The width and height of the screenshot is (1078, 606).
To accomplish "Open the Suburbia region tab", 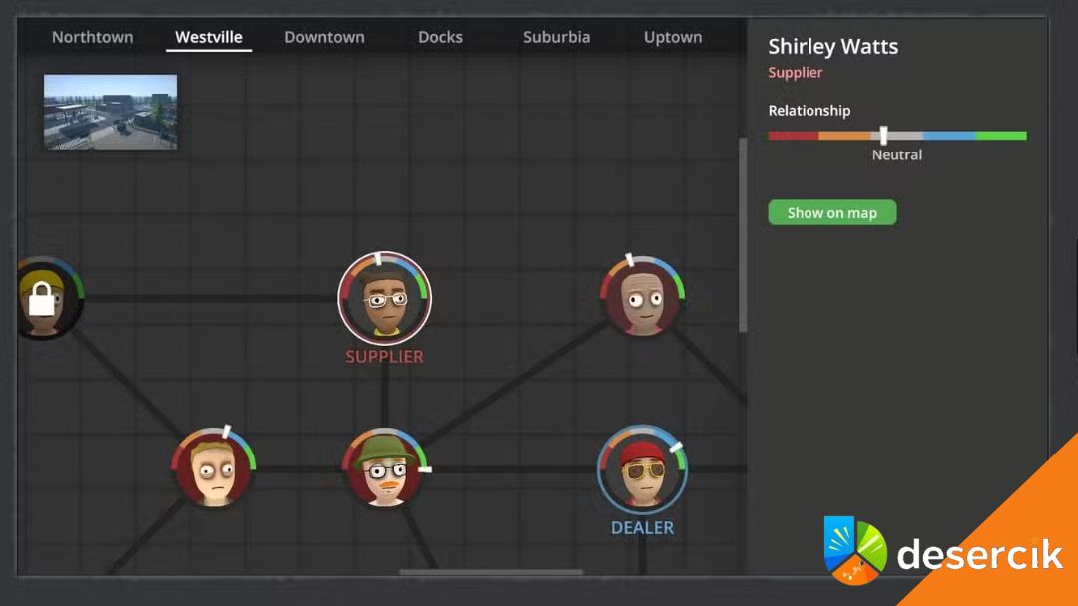I will tap(556, 37).
